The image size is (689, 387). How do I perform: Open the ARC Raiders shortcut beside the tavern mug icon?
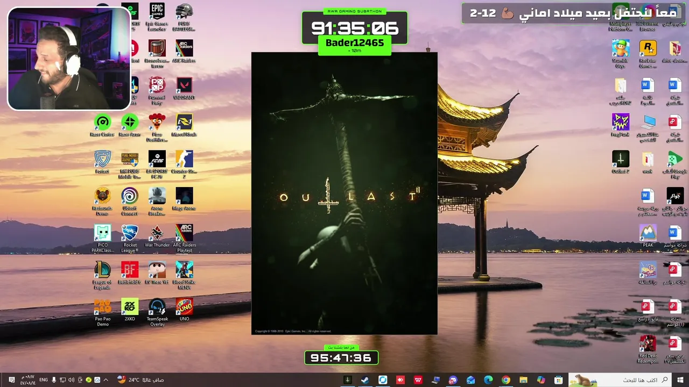pos(184,52)
